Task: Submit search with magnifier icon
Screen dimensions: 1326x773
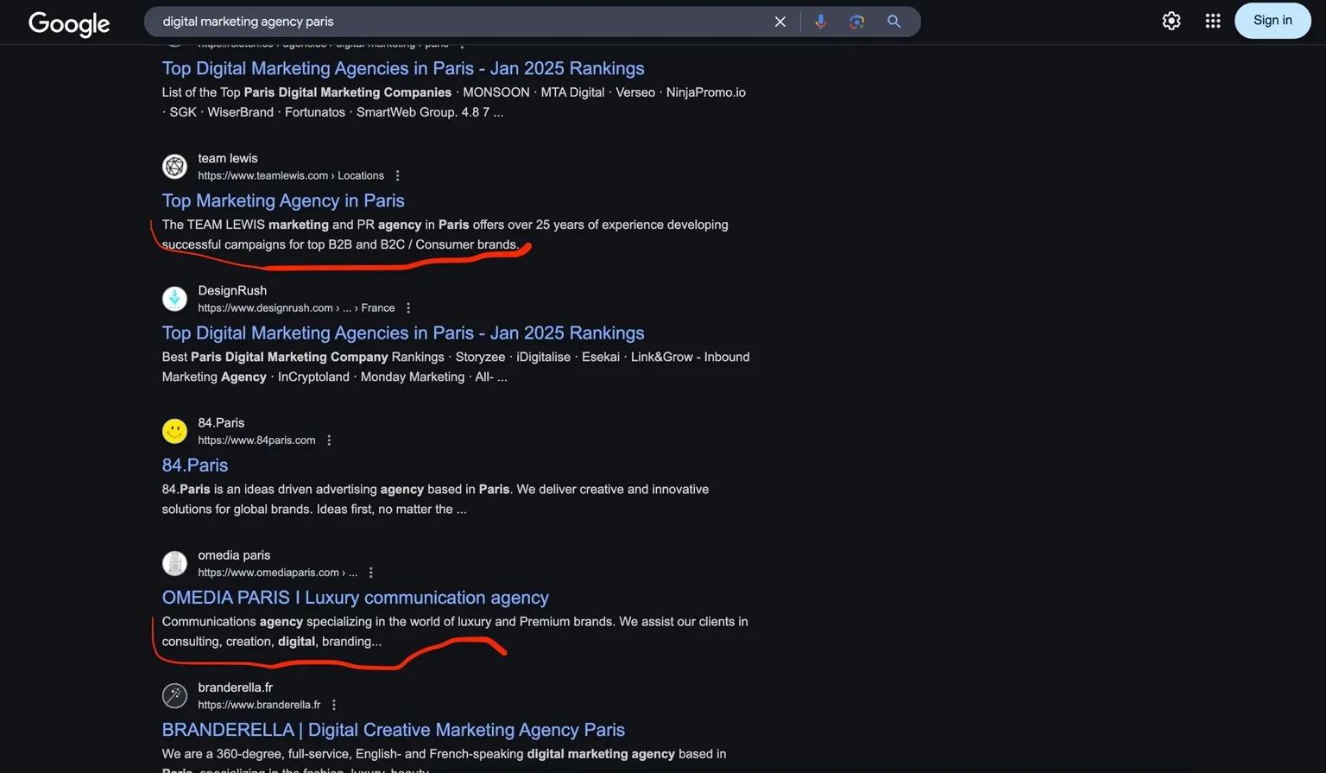Action: pos(893,22)
